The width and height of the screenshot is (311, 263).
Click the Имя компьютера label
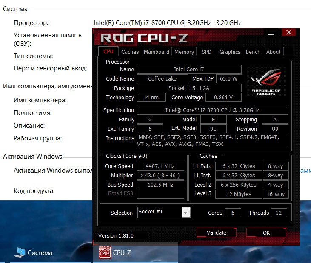(x=40, y=100)
